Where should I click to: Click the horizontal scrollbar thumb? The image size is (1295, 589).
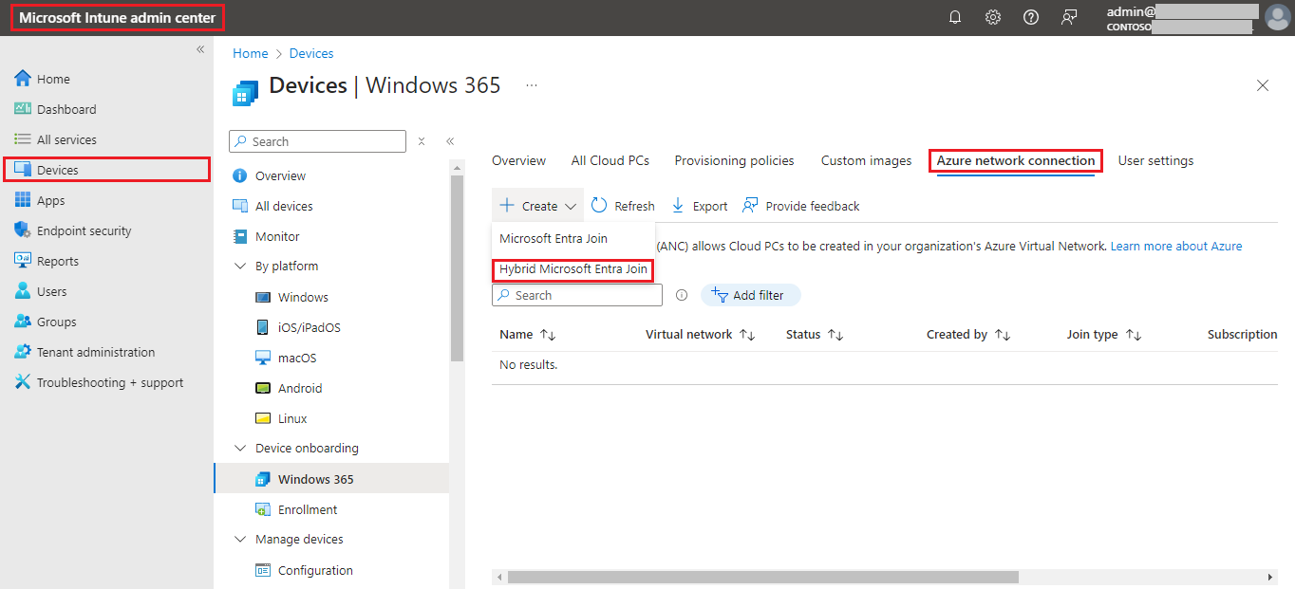point(762,577)
